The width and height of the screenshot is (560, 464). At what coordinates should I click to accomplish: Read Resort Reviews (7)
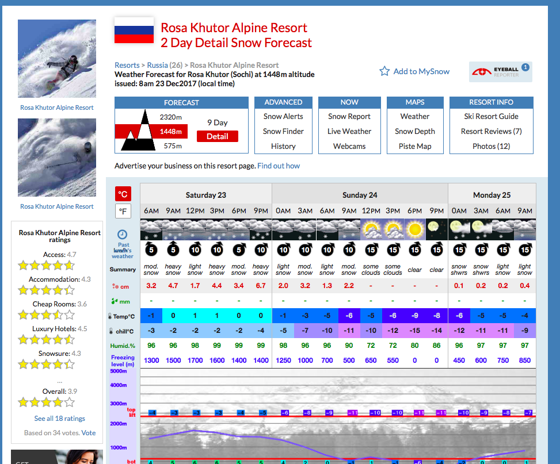[491, 131]
